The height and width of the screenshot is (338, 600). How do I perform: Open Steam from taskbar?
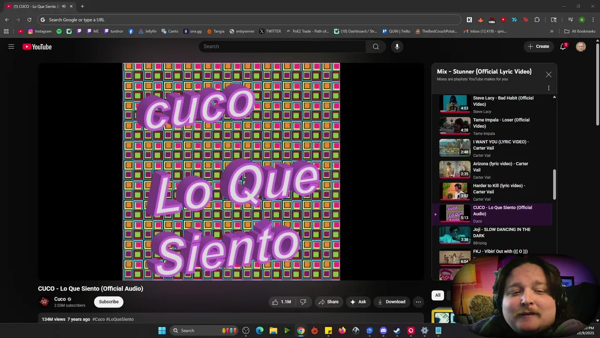point(397,330)
